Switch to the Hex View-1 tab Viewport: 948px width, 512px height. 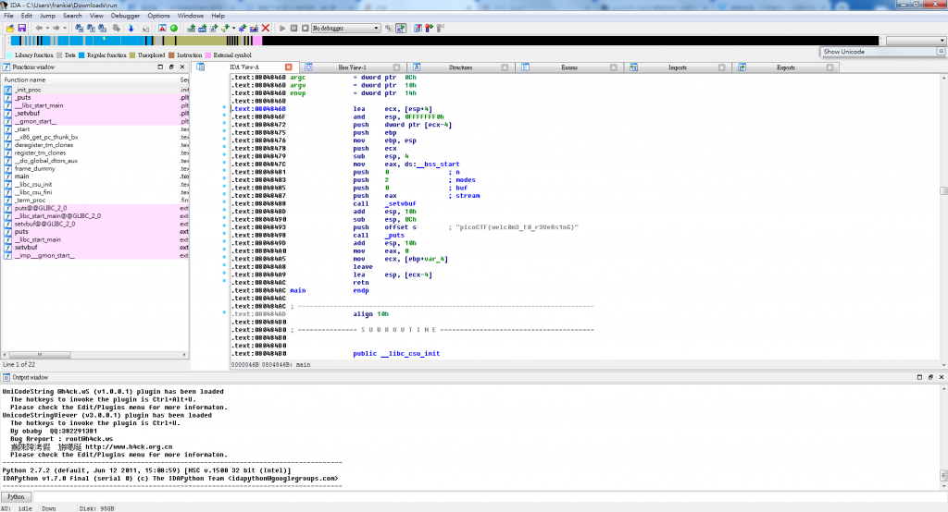352,67
